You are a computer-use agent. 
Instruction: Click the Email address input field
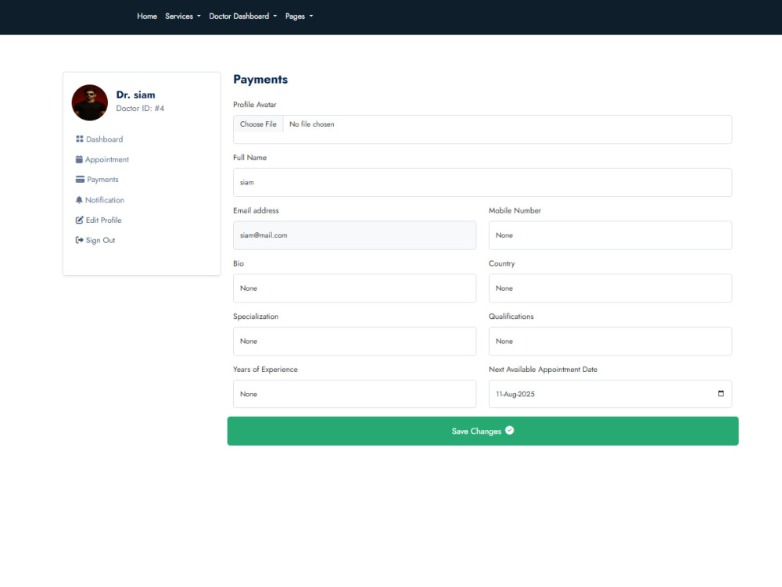354,235
